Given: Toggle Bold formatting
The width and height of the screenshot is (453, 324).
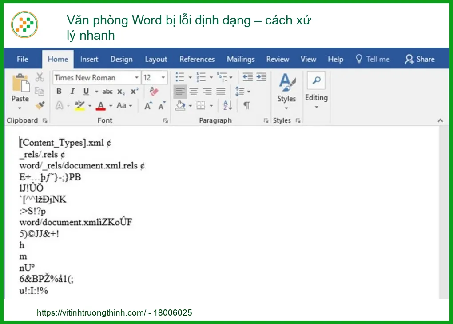Looking at the screenshot, I should [x=59, y=91].
